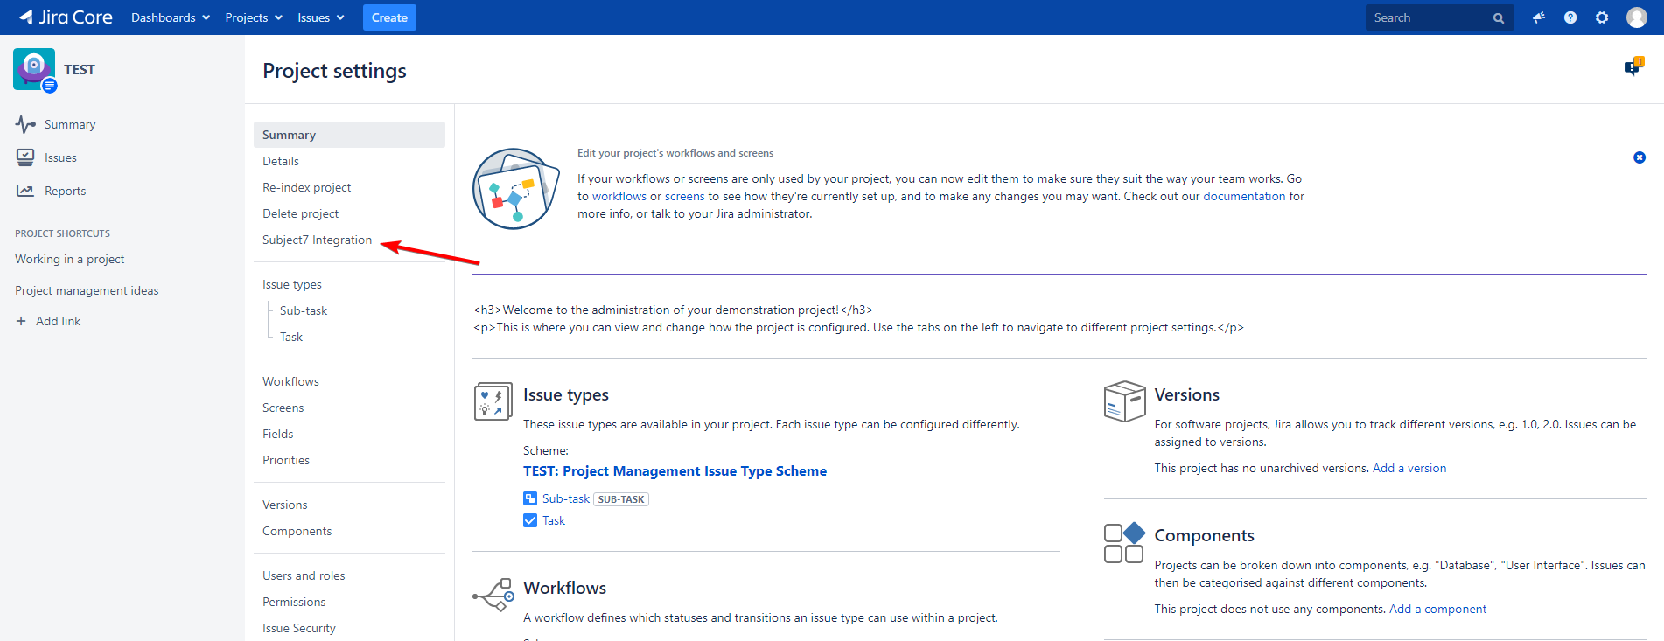Screen dimensions: 1664x641
Task: Open TEST: Project Management Issue Type Scheme
Action: [x=675, y=470]
